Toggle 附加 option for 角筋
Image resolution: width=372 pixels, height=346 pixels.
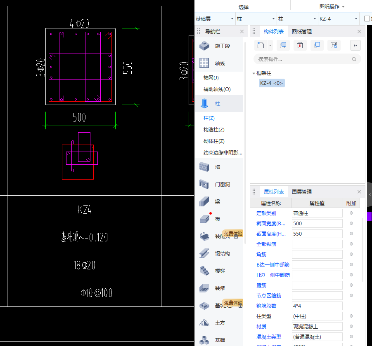(351, 254)
